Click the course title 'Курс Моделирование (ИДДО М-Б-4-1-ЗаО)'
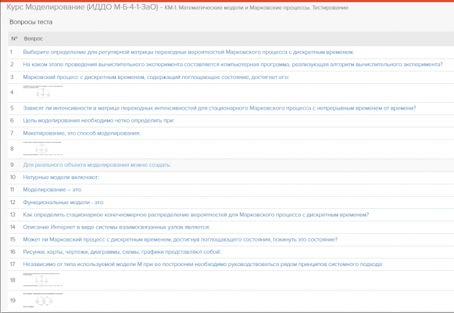 (82, 7)
